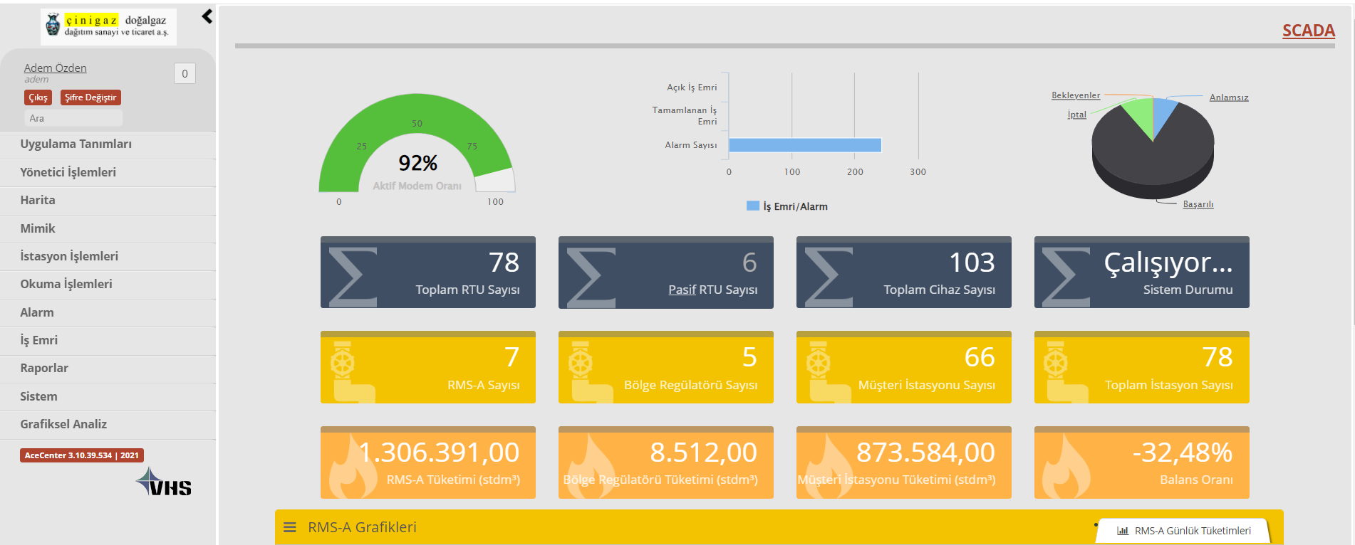Expand the İstasyon İşlemleri menu
This screenshot has height=545, width=1355.
108,256
